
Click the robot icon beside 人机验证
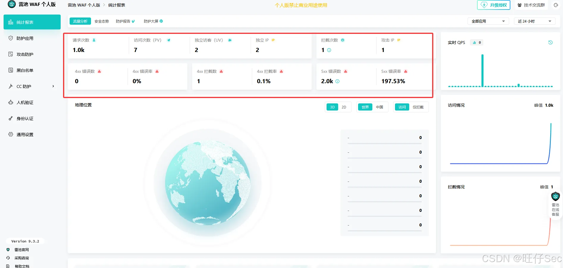11,102
